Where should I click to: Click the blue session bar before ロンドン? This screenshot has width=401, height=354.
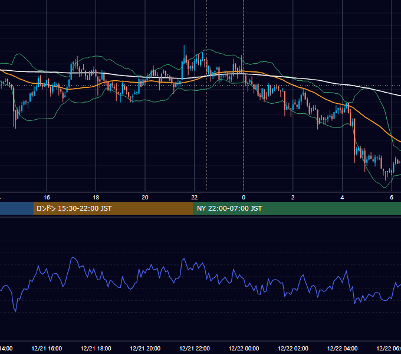tap(17, 208)
